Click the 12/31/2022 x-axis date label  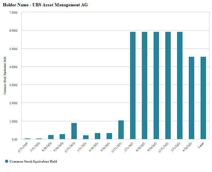point(164,147)
